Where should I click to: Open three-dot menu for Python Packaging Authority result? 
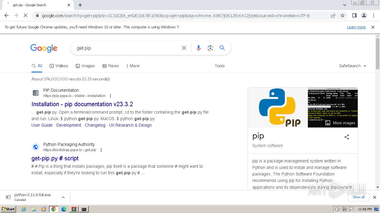coord(101,150)
